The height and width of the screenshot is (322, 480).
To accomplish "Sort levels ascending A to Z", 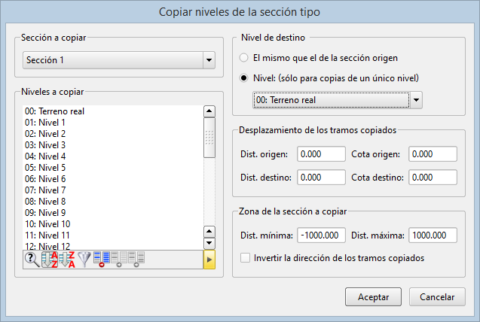I will tap(49, 260).
